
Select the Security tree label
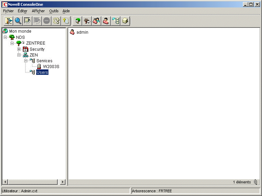click(x=37, y=49)
